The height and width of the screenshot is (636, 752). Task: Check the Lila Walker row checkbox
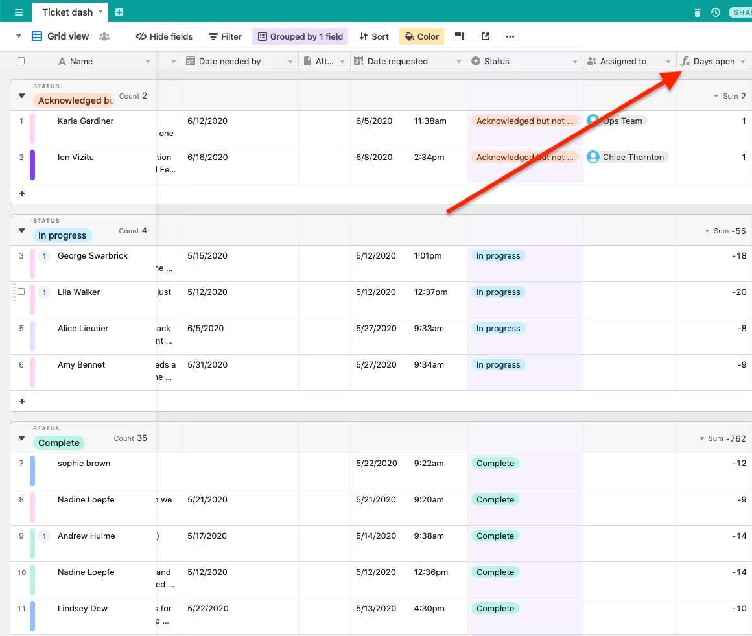pos(21,292)
